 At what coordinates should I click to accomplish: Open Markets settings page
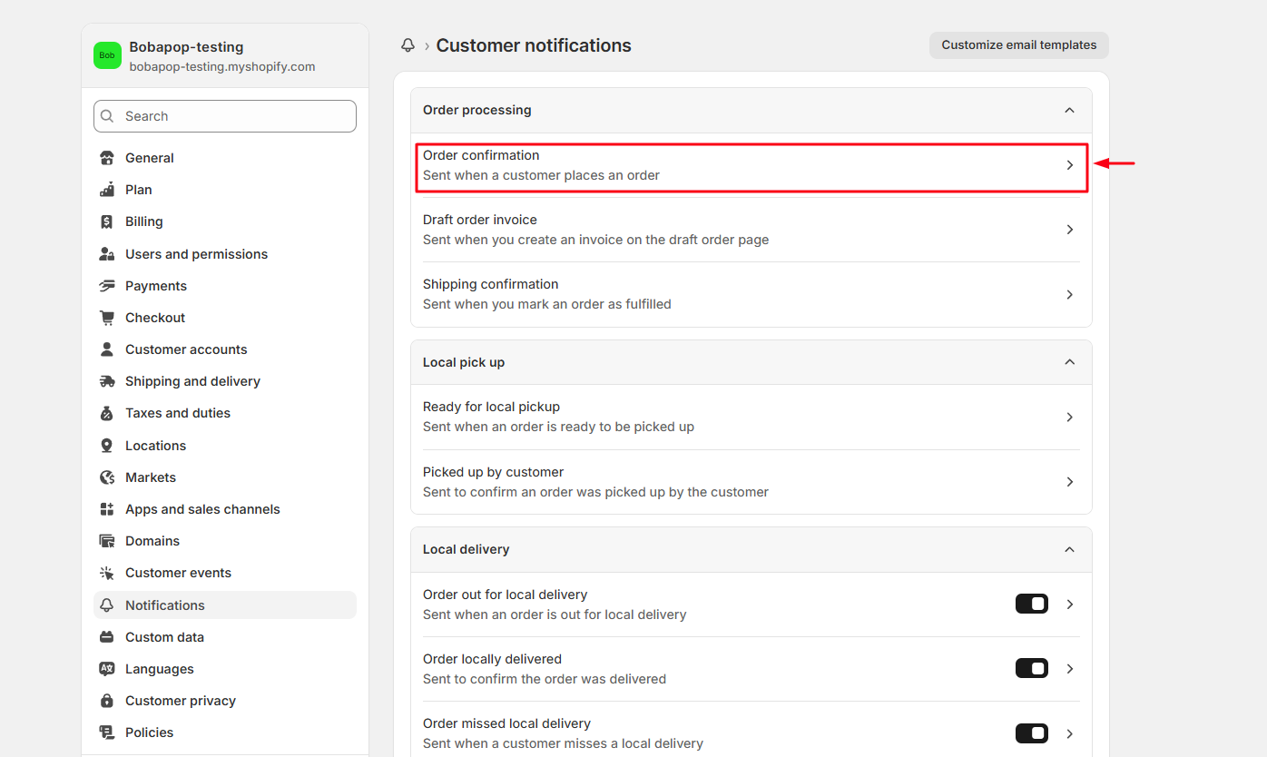tap(225, 477)
